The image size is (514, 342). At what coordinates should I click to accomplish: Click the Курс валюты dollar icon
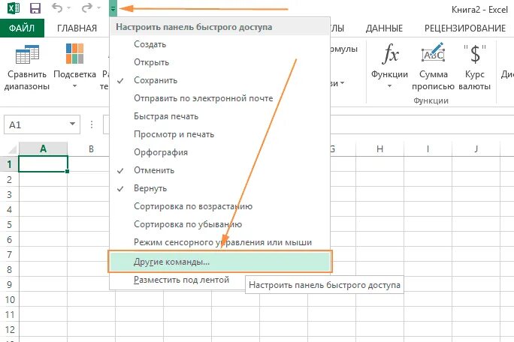click(475, 54)
